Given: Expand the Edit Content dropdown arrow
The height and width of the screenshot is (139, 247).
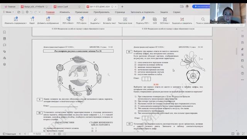Looking at the screenshot, I should [26, 23].
